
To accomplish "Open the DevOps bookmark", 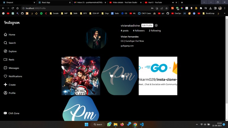I will point(176,13).
